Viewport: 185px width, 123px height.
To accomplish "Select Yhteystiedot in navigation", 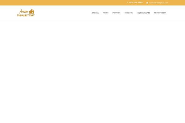I will tap(160, 13).
